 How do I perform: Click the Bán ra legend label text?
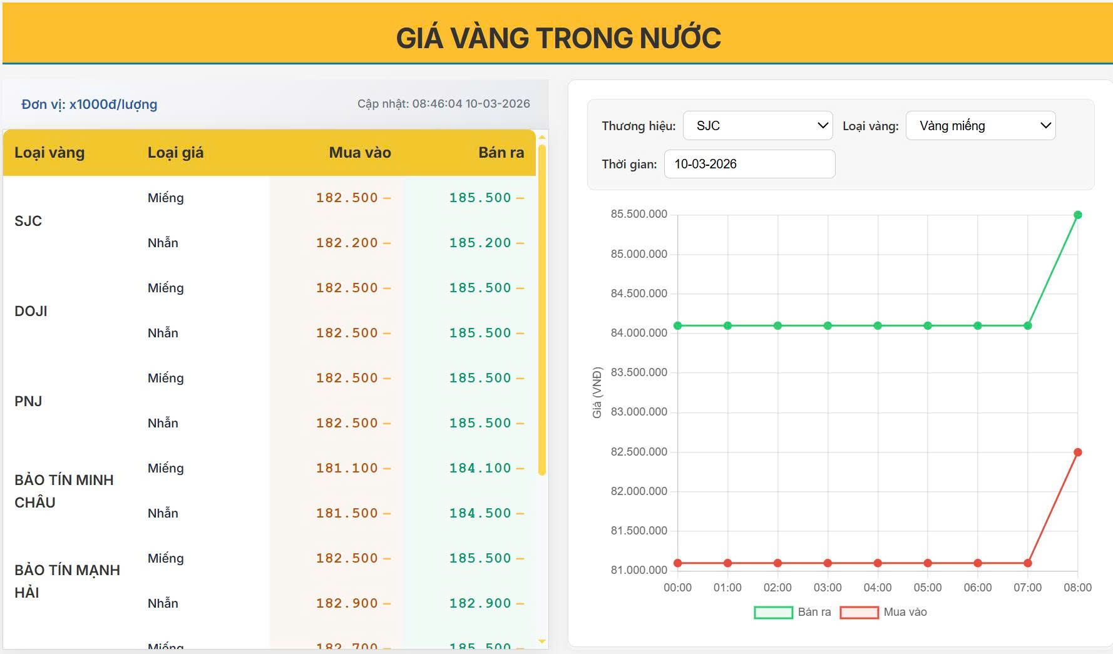[814, 612]
